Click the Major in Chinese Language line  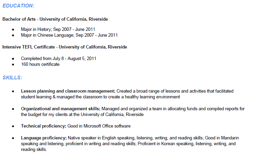pos(69,35)
